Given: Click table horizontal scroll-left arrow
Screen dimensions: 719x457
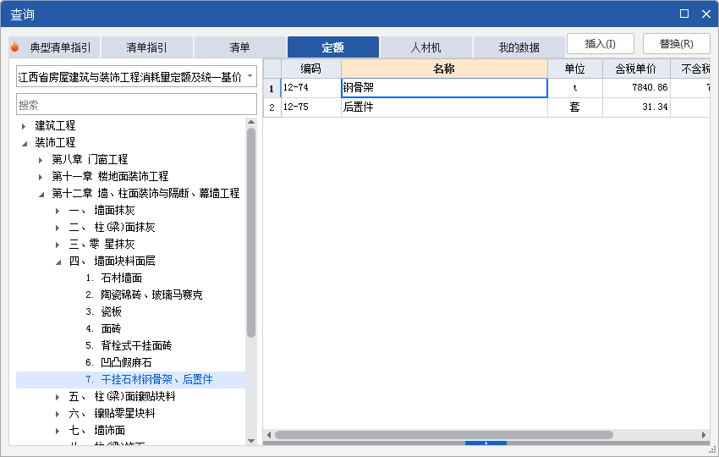Looking at the screenshot, I should tap(269, 434).
